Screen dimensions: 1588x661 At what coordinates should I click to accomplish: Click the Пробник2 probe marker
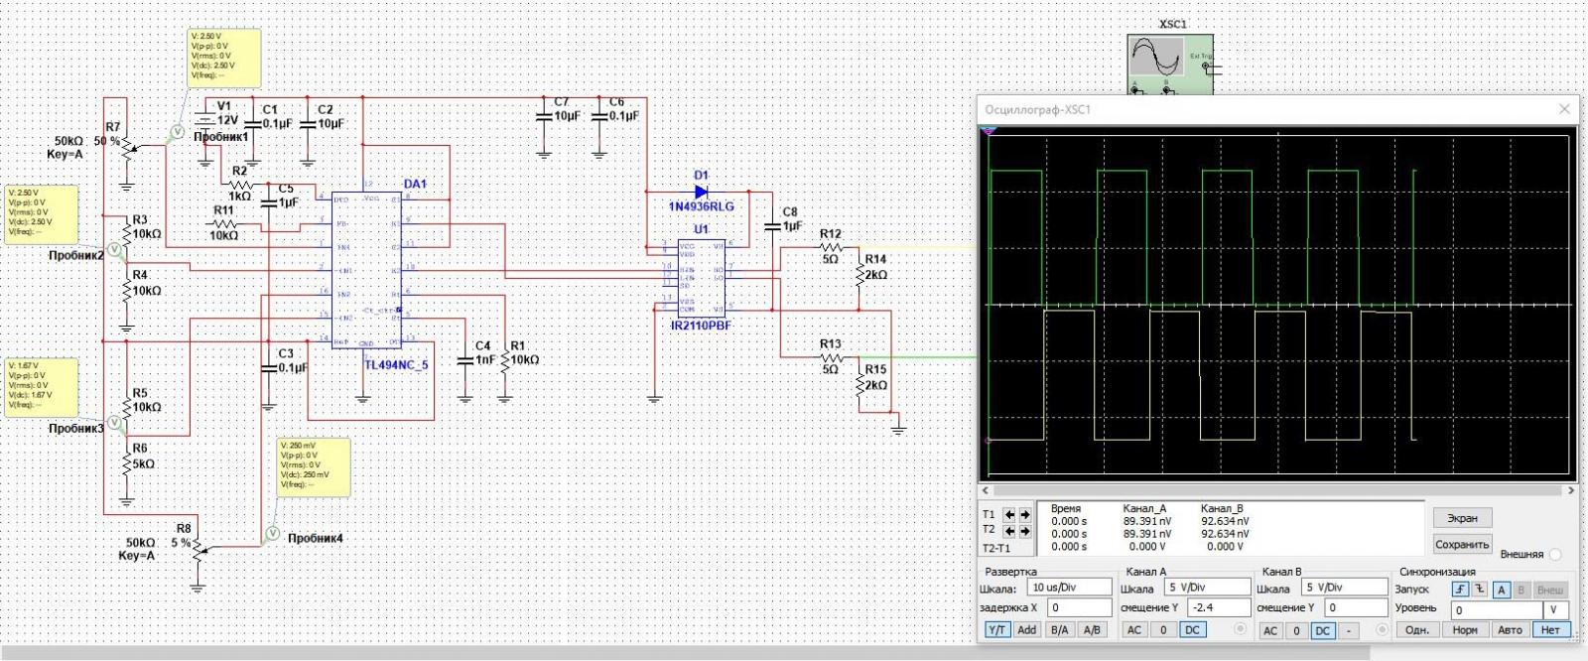click(x=114, y=250)
